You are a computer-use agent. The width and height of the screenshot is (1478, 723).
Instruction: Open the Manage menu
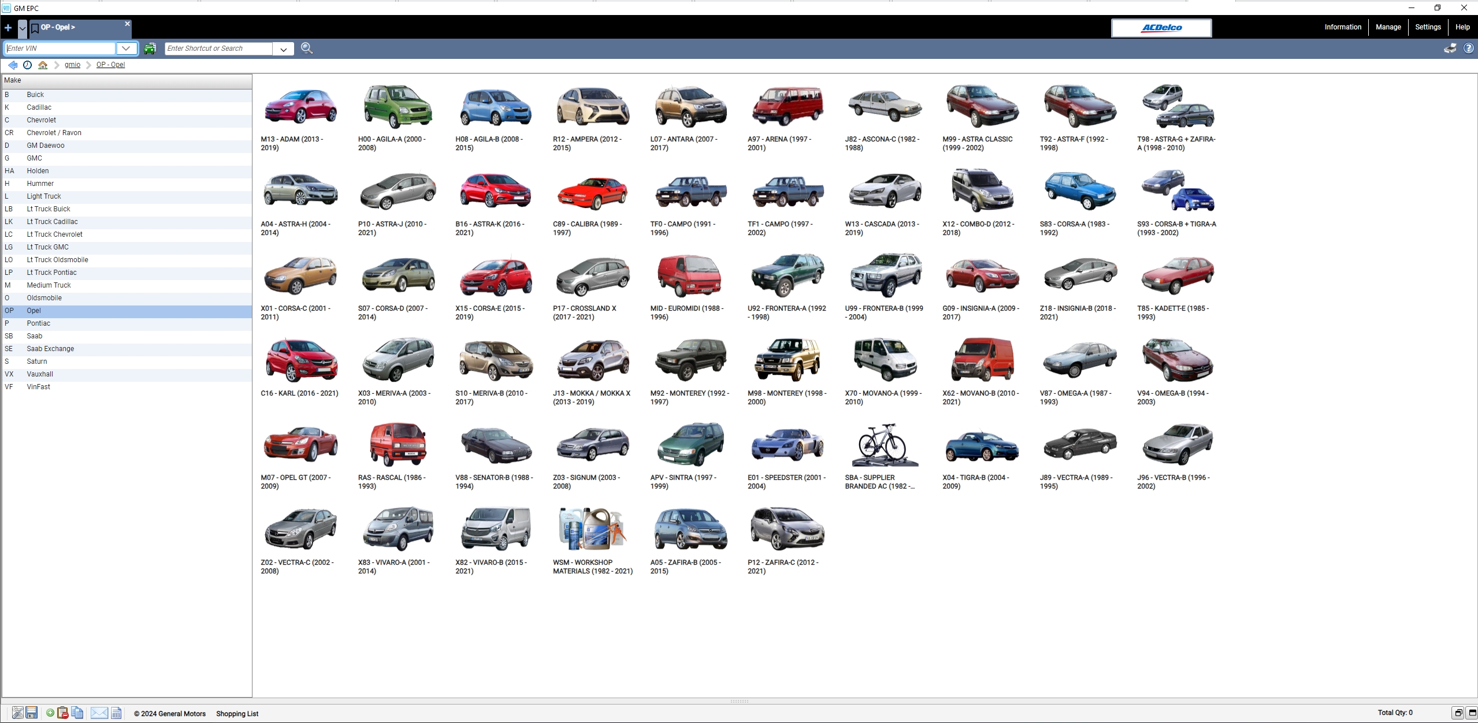coord(1388,27)
